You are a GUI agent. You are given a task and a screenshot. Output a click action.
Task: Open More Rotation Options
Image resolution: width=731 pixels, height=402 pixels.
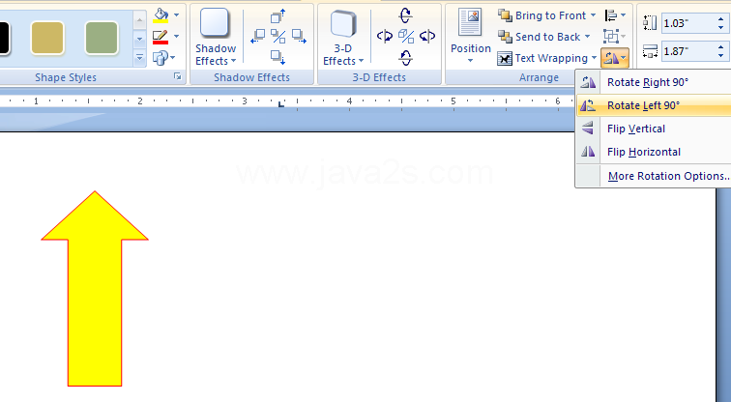click(654, 176)
